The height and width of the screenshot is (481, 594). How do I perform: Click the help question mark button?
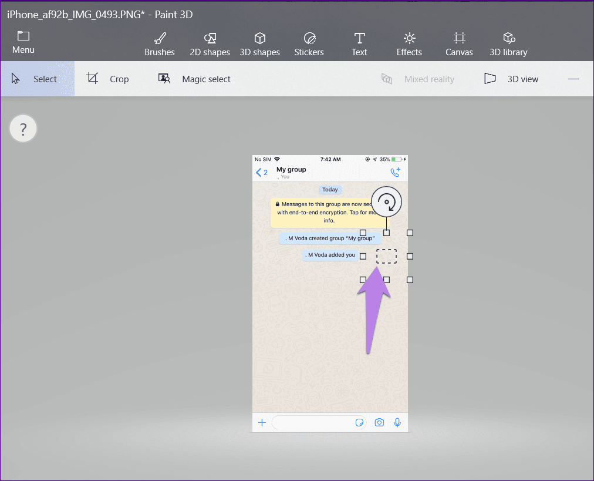23,129
